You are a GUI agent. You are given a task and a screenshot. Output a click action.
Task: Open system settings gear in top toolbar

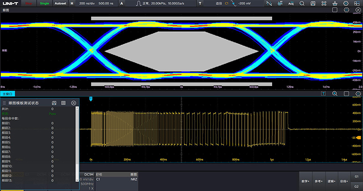(346, 4)
